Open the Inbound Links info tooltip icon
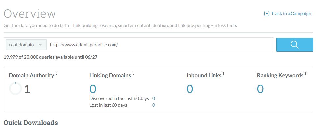The height and width of the screenshot is (125, 328). pyautogui.click(x=223, y=73)
